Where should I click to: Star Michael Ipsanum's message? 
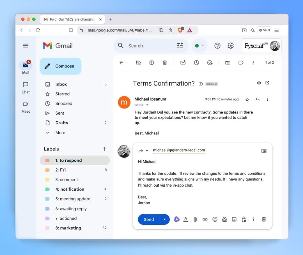point(247,99)
